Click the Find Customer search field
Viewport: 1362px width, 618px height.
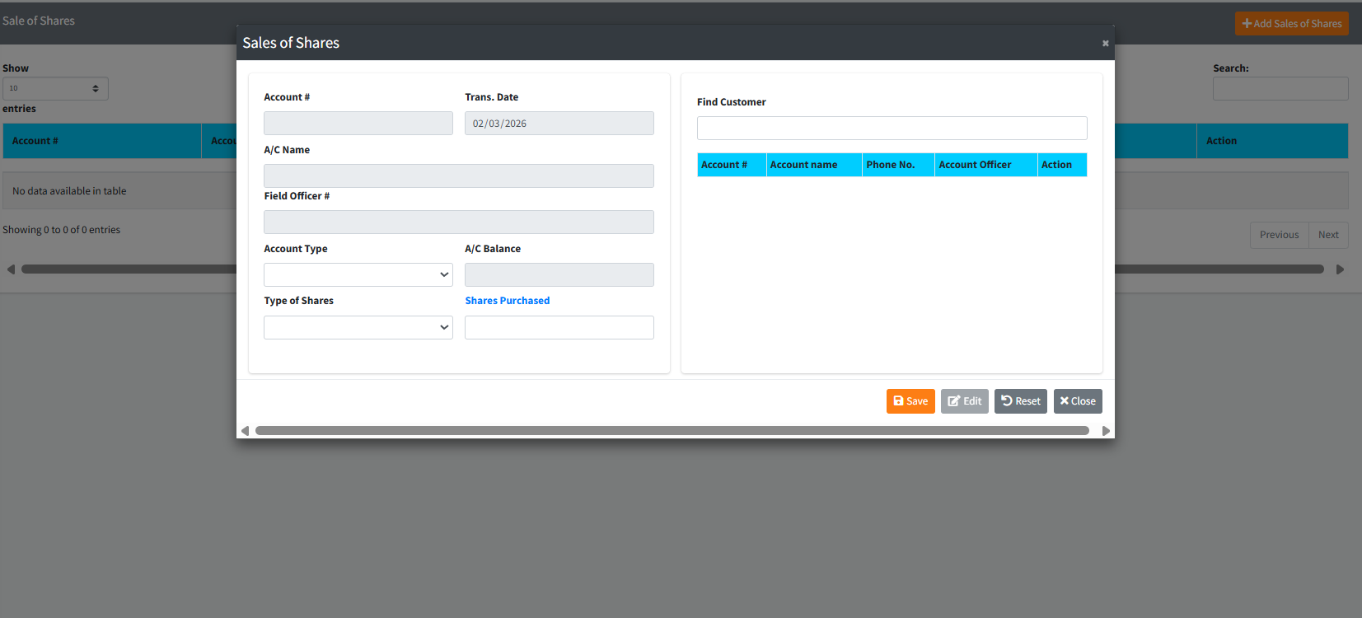point(892,128)
